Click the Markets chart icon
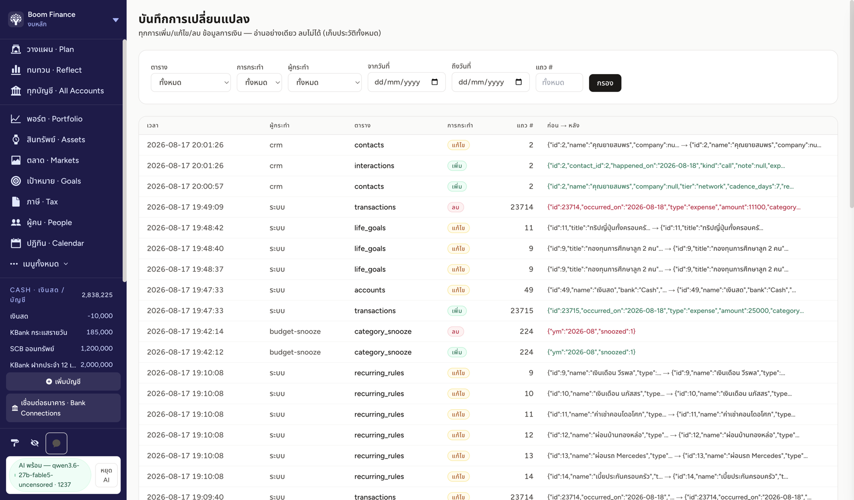The width and height of the screenshot is (854, 500). [x=16, y=160]
